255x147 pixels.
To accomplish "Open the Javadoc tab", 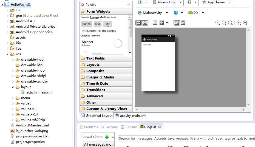I will 109,127.
